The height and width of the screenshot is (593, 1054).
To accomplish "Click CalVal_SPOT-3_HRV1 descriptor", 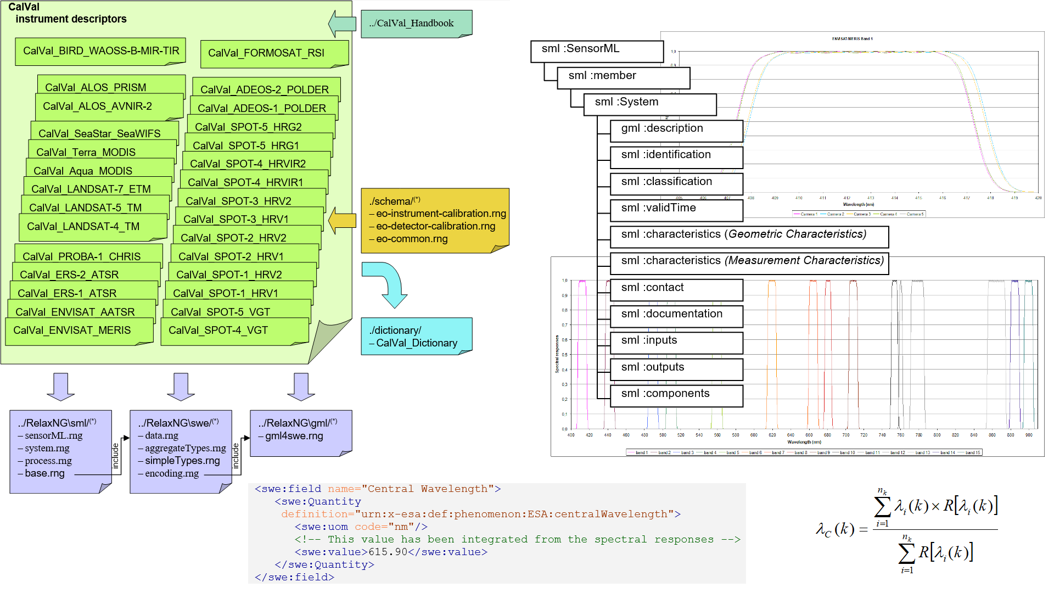I will pyautogui.click(x=250, y=218).
